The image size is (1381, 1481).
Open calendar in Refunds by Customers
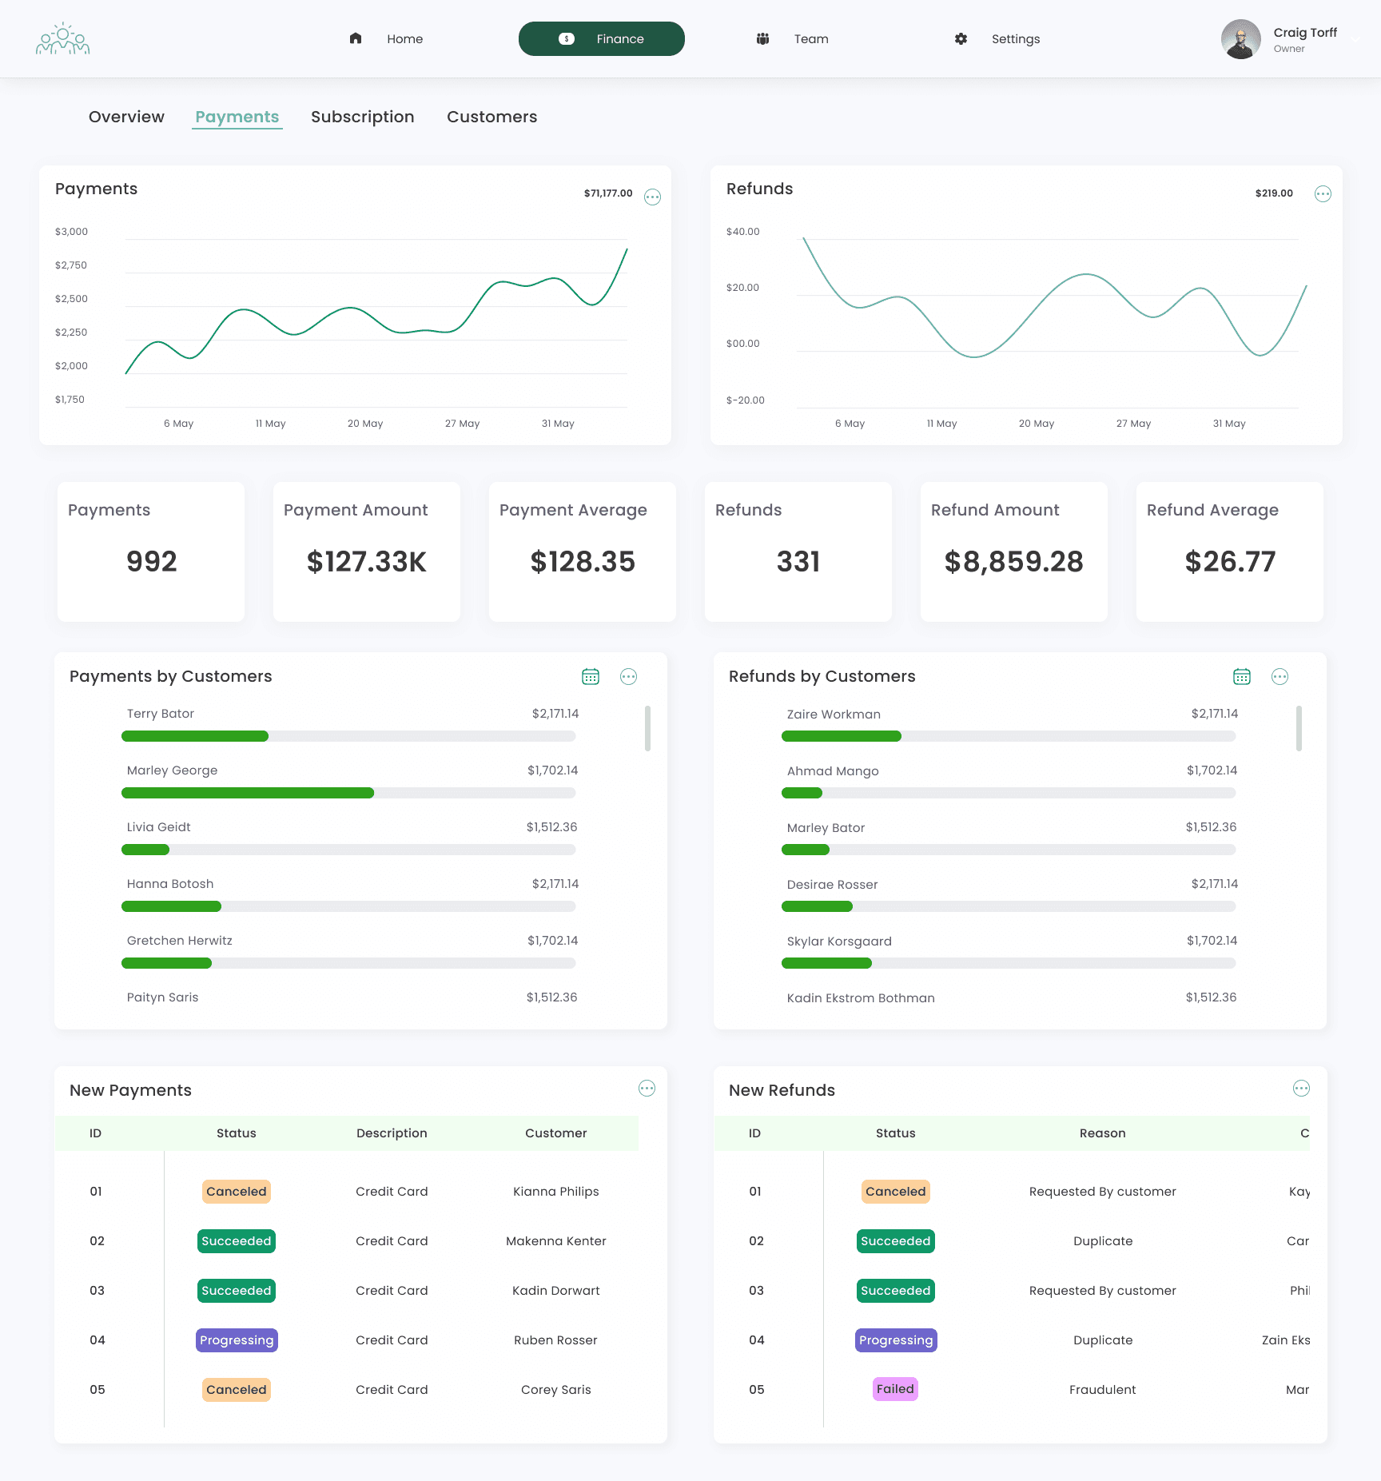pos(1242,677)
